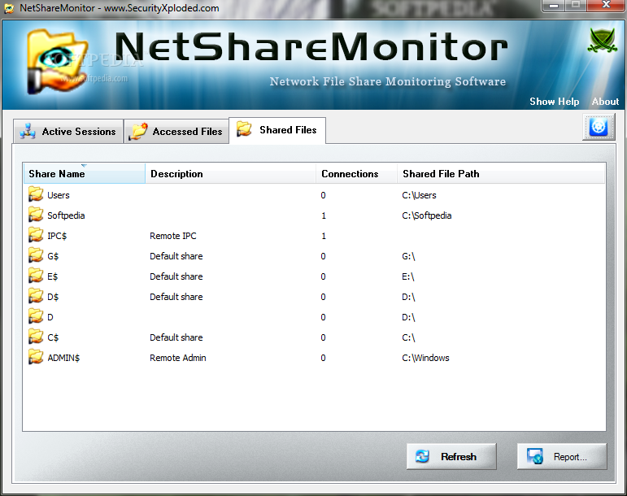
Task: Click the Remote Admin description
Action: point(178,358)
